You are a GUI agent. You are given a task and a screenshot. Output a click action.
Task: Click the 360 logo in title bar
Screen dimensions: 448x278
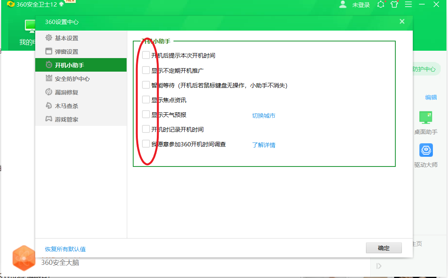[x=11, y=5]
